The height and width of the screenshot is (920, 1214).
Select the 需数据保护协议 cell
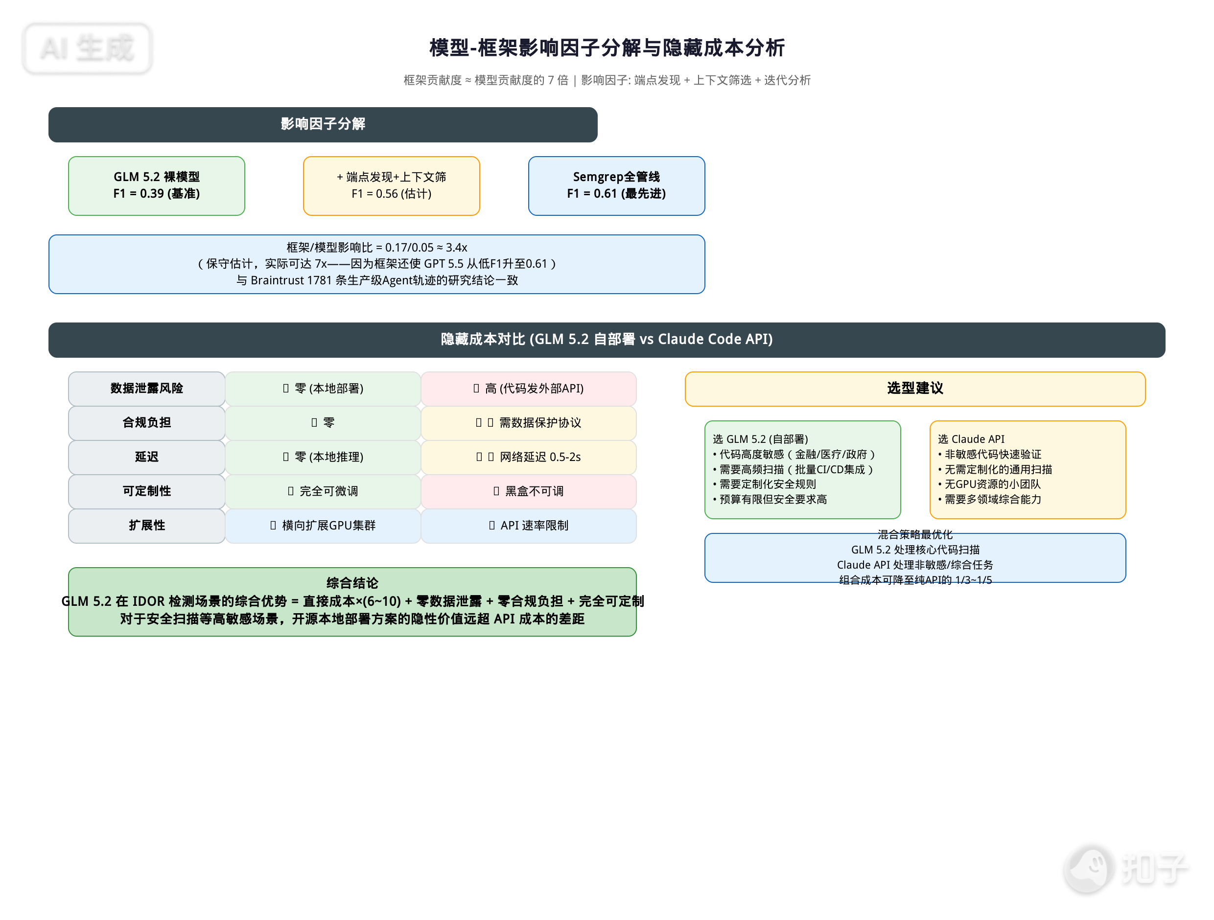(x=529, y=422)
